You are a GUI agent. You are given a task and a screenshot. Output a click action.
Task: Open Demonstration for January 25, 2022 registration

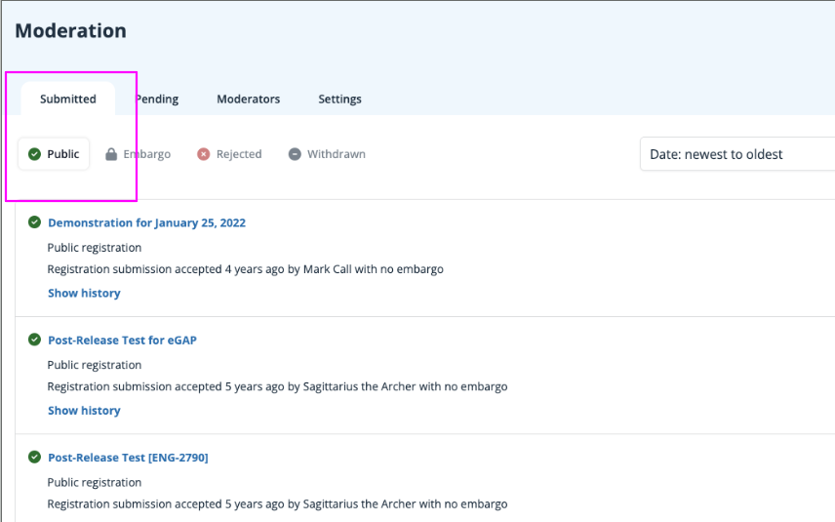147,222
